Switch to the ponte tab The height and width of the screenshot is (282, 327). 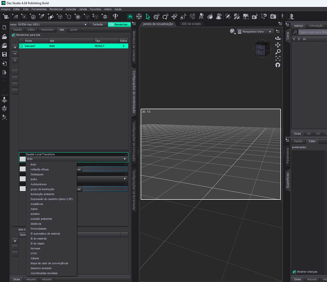74,30
